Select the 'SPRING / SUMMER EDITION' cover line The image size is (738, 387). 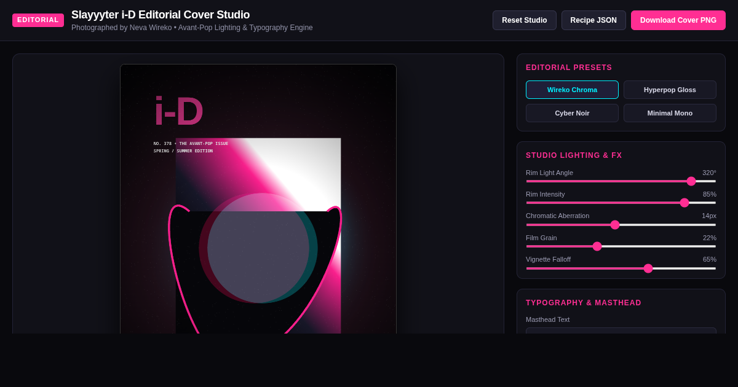tap(183, 151)
